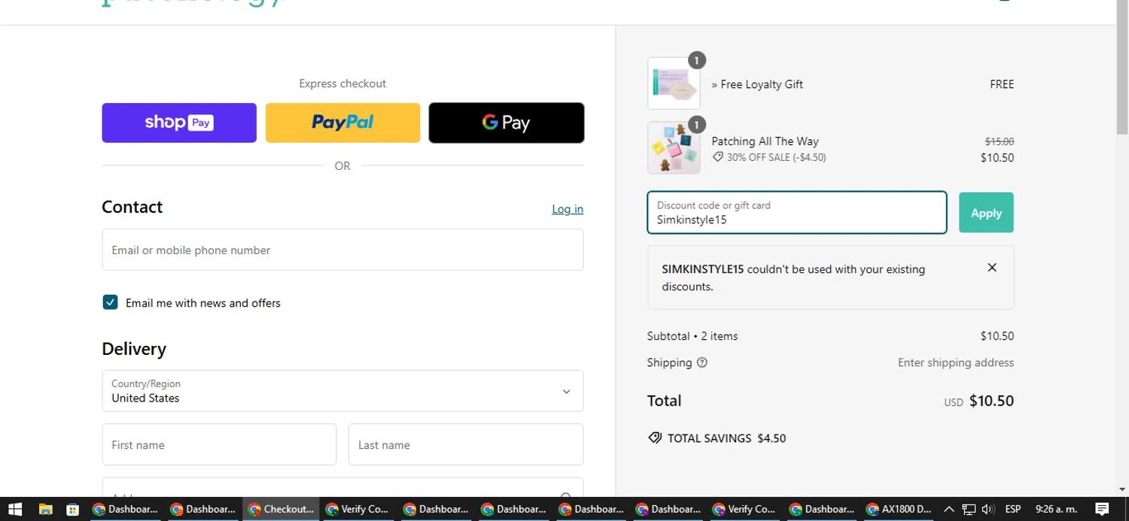
Task: Open the Country/Region dropdown
Action: point(342,391)
